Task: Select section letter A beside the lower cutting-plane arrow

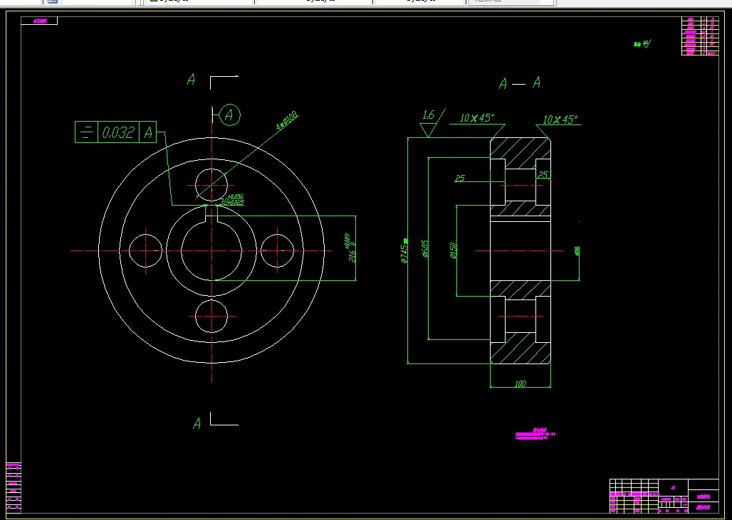Action: pyautogui.click(x=197, y=423)
